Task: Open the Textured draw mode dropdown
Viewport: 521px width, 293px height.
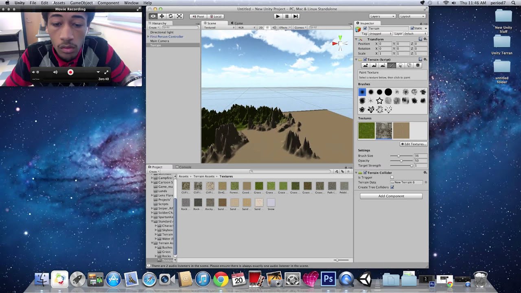Action: (x=219, y=28)
